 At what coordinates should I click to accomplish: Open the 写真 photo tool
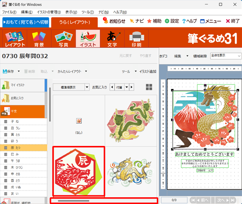click(63, 39)
